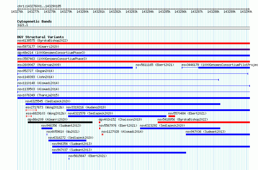The width and height of the screenshot is (258, 170).
Task: Open nsv5567976 (Ebert2021) label
Action: coord(118,125)
